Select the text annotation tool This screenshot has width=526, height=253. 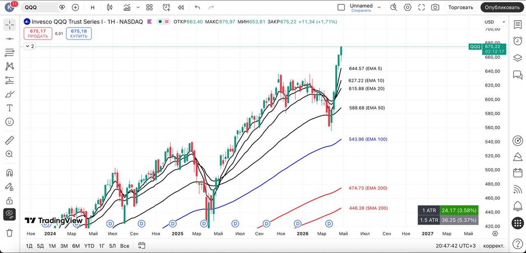9,108
